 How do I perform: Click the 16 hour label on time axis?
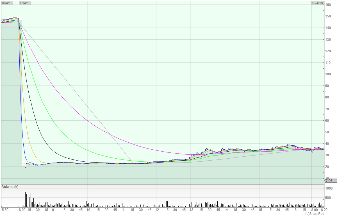tap(295, 210)
